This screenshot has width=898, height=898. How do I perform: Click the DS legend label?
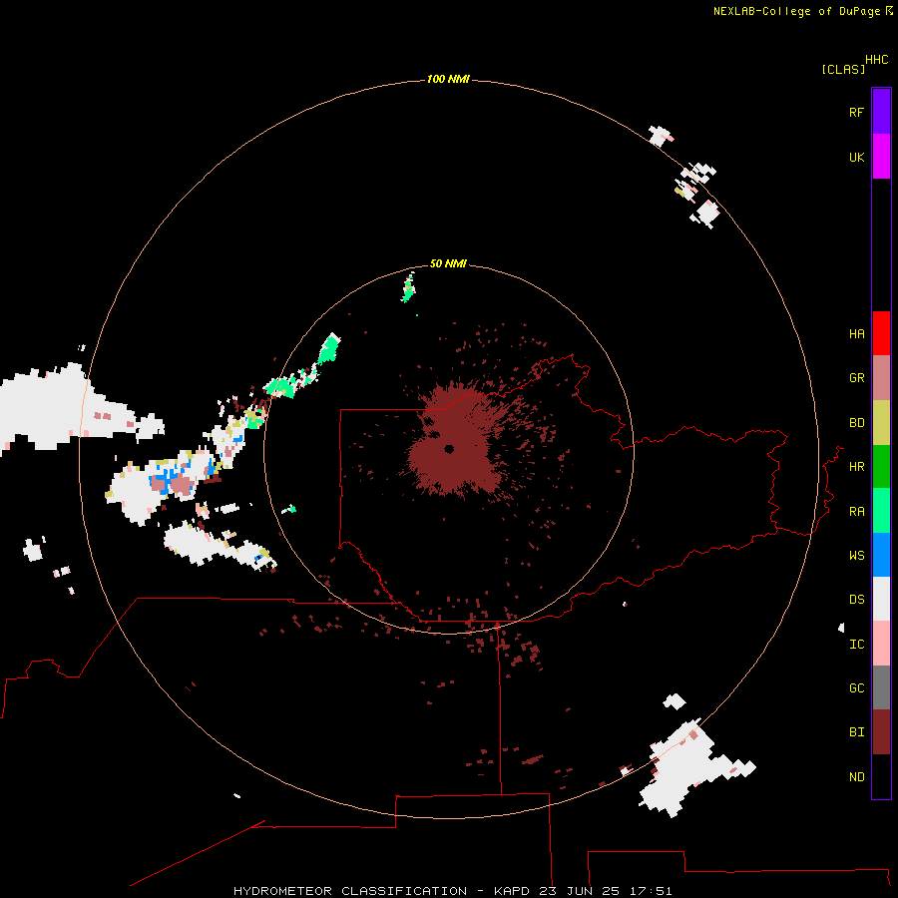856,600
